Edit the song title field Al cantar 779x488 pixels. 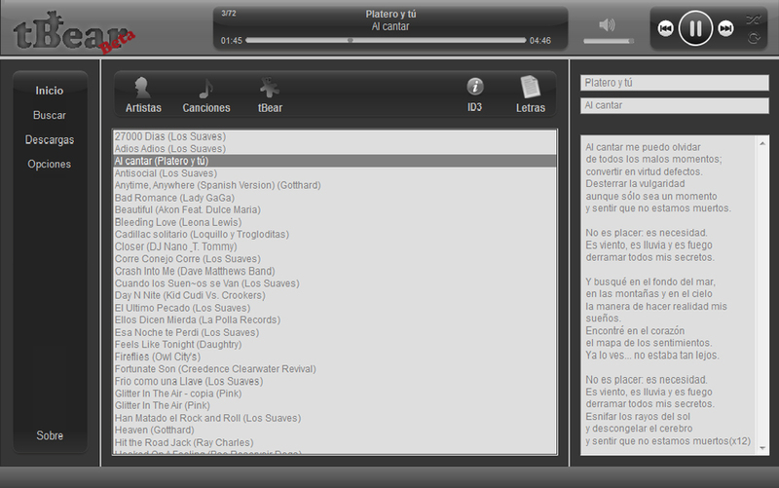(674, 105)
